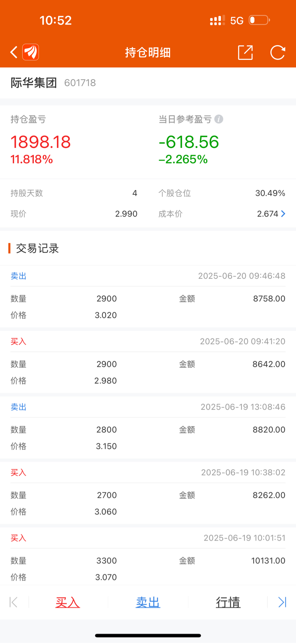The width and height of the screenshot is (296, 643).
Task: Select stock name 际华集团 601718
Action: (53, 83)
